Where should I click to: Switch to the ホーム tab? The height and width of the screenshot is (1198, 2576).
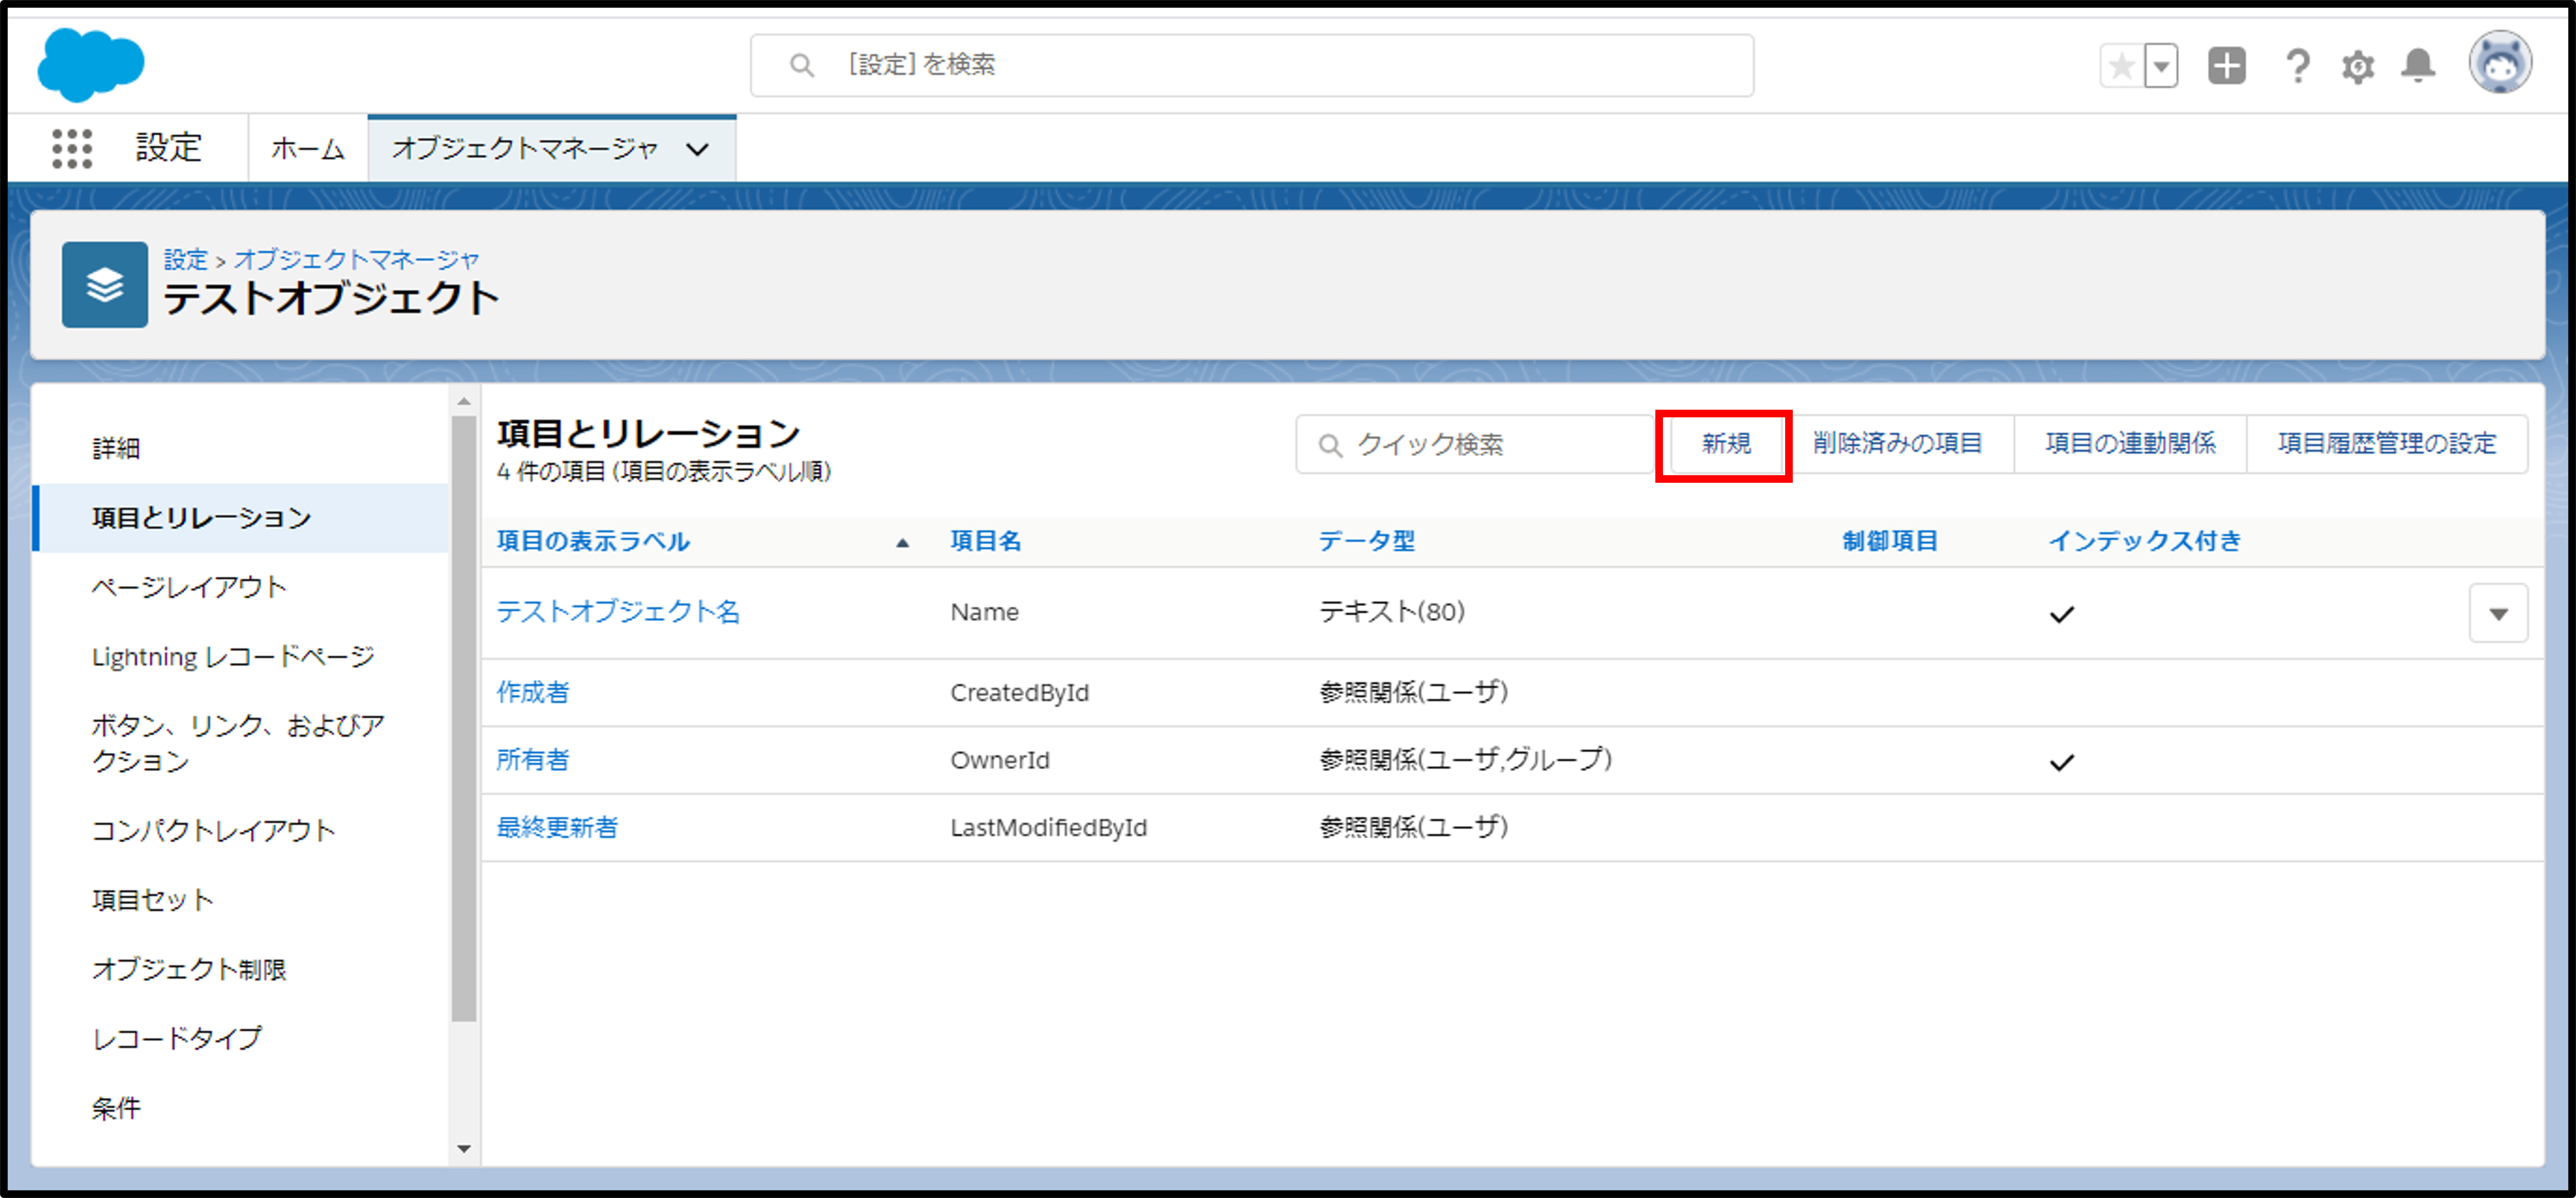(x=307, y=149)
